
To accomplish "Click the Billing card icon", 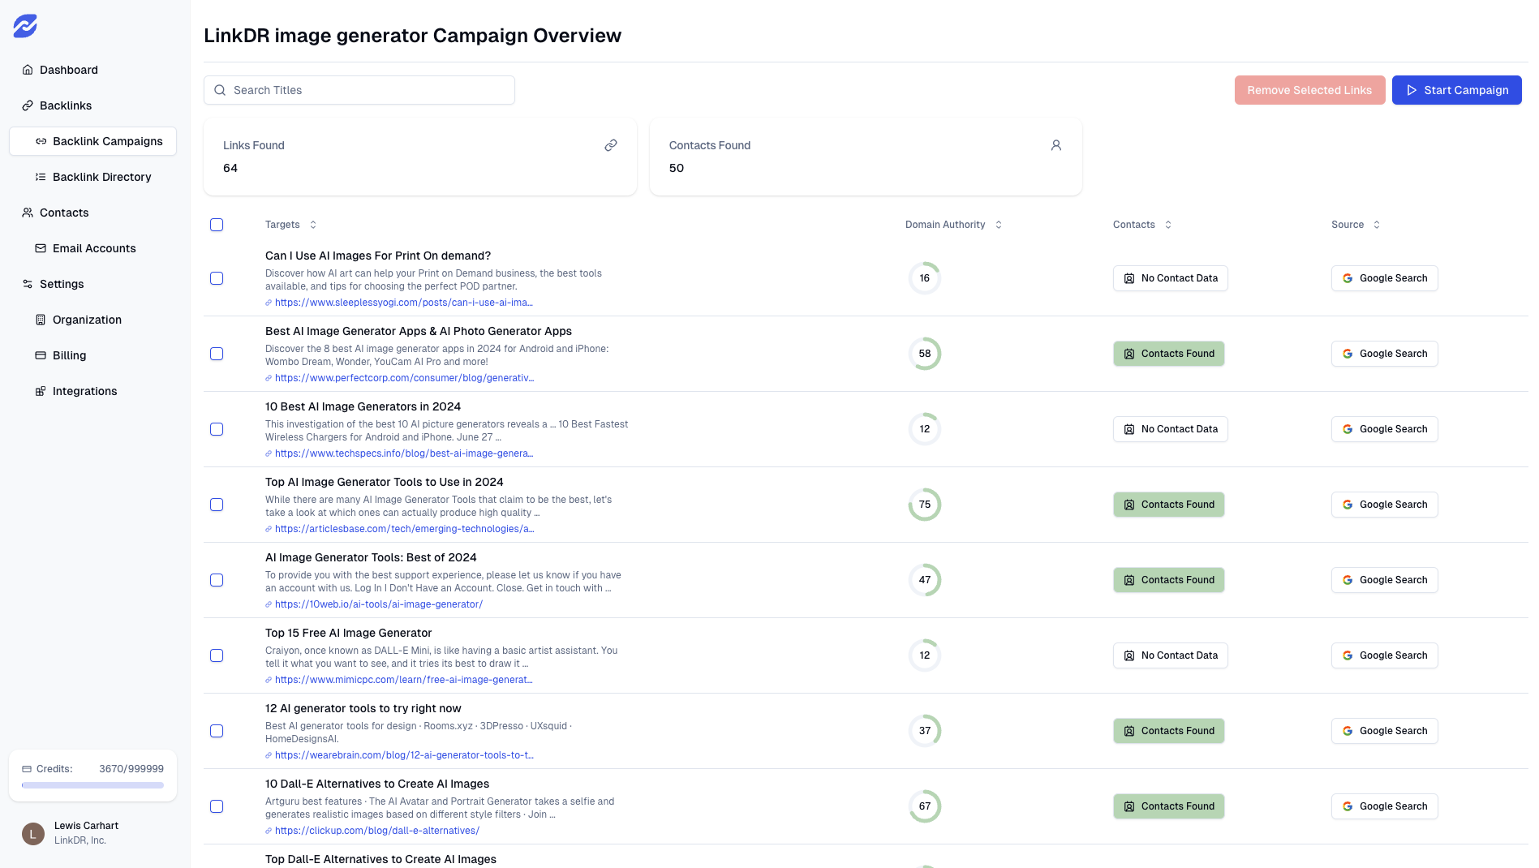I will pos(41,355).
